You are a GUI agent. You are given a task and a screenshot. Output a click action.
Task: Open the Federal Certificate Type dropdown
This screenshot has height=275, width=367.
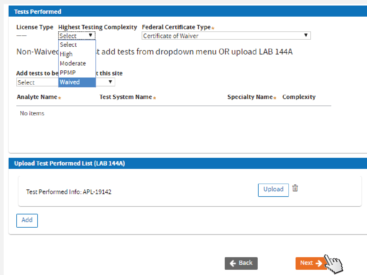226,36
